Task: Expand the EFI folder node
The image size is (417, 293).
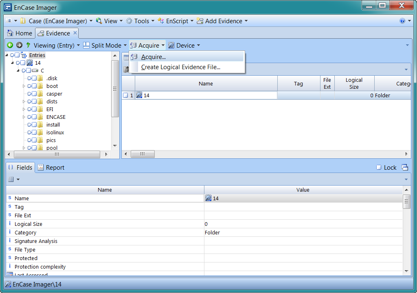Action: click(24, 109)
